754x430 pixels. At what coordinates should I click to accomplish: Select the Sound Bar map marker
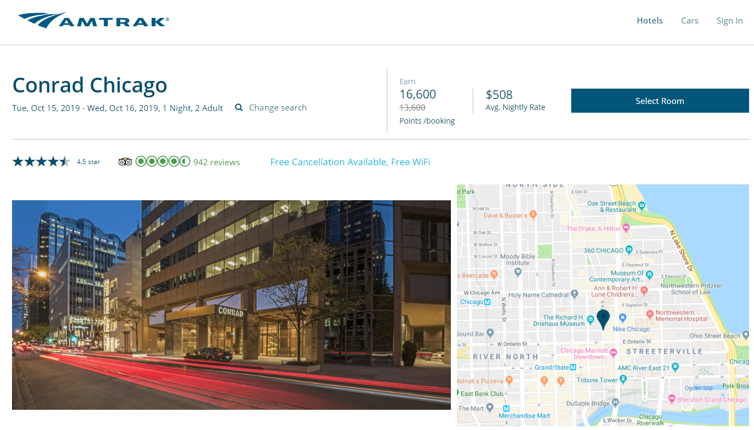[491, 333]
